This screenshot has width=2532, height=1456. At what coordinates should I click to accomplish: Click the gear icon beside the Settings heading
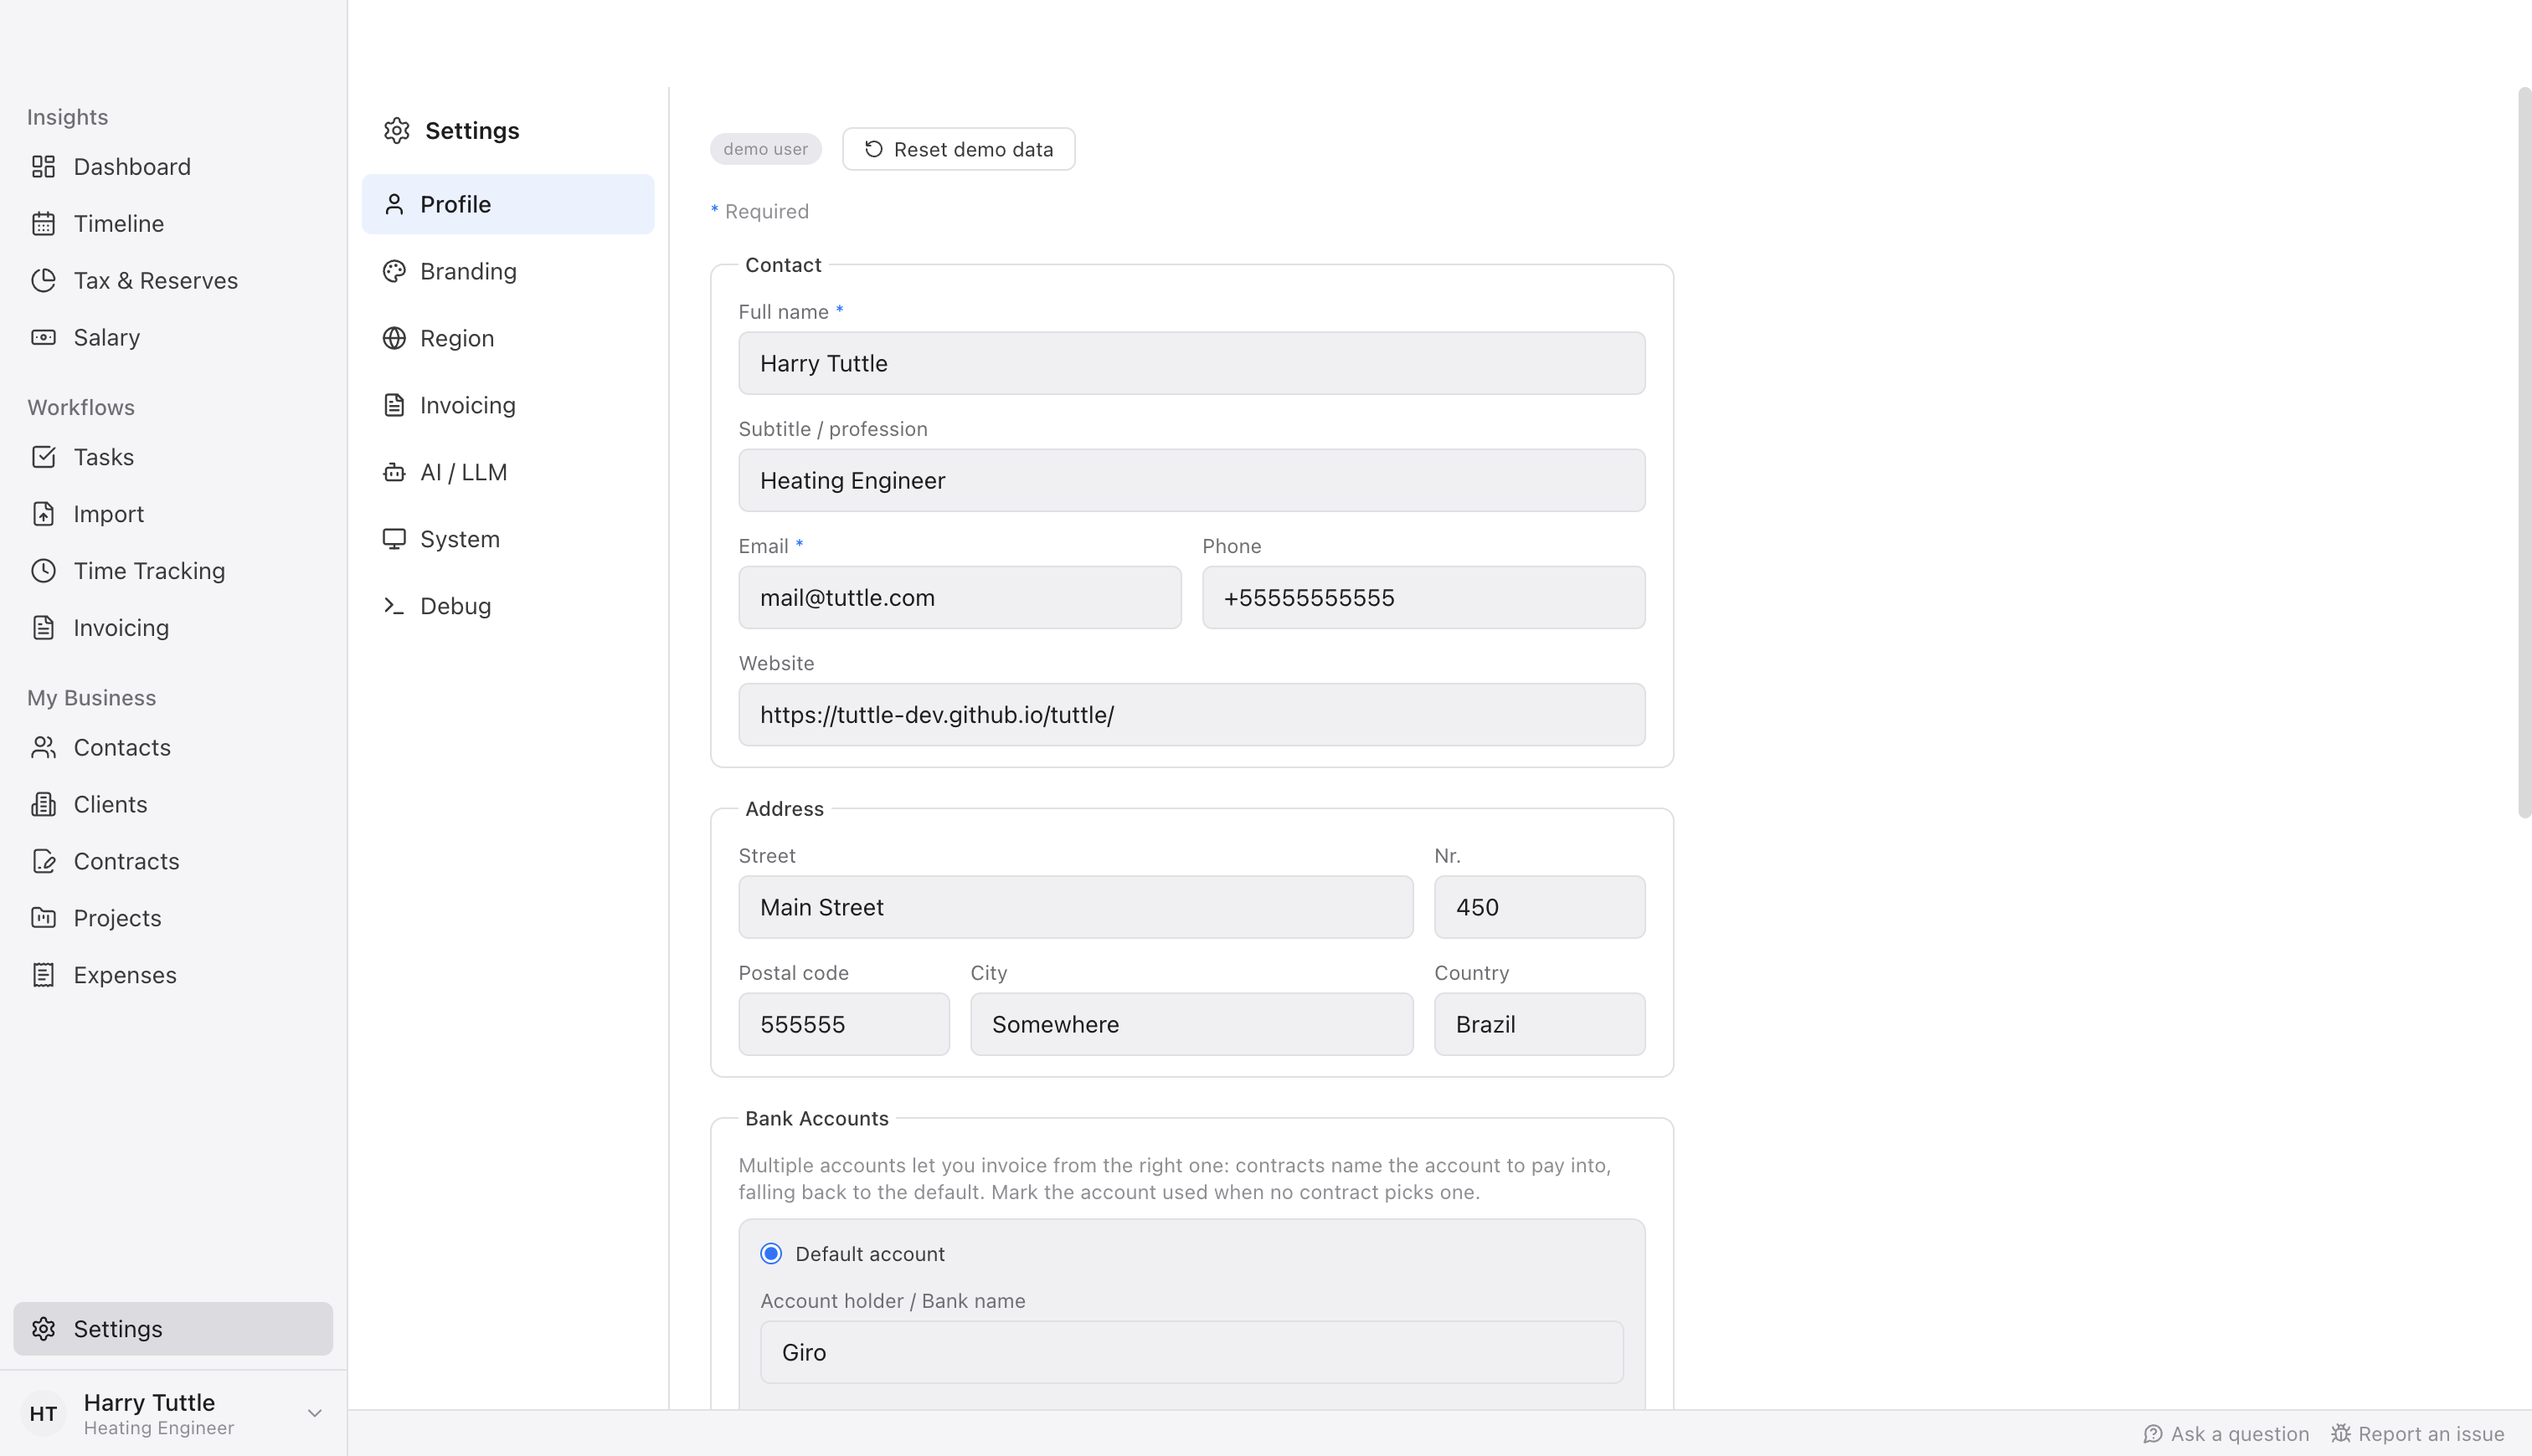click(397, 131)
